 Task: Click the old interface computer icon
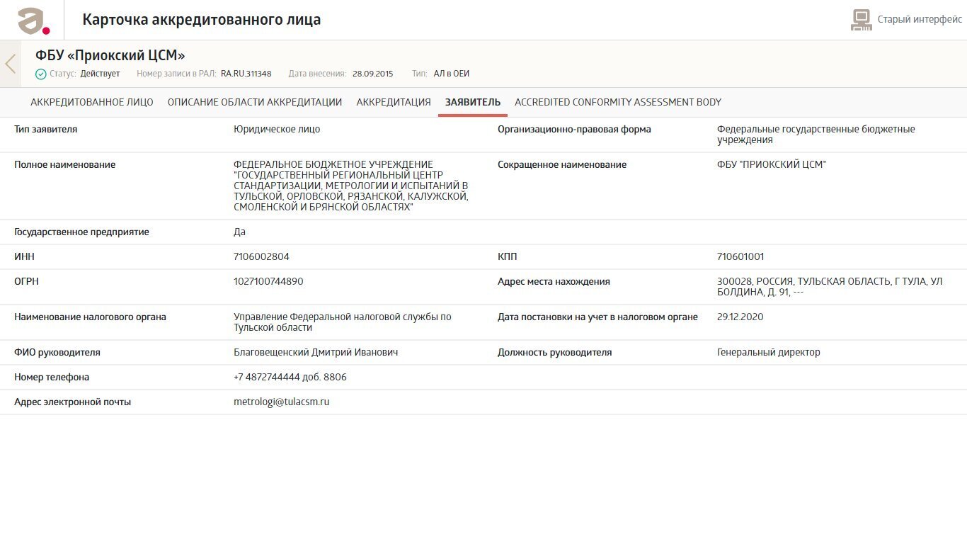click(861, 20)
